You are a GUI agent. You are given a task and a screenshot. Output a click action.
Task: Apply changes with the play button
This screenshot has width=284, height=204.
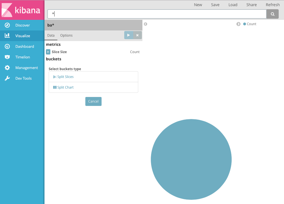(x=128, y=35)
